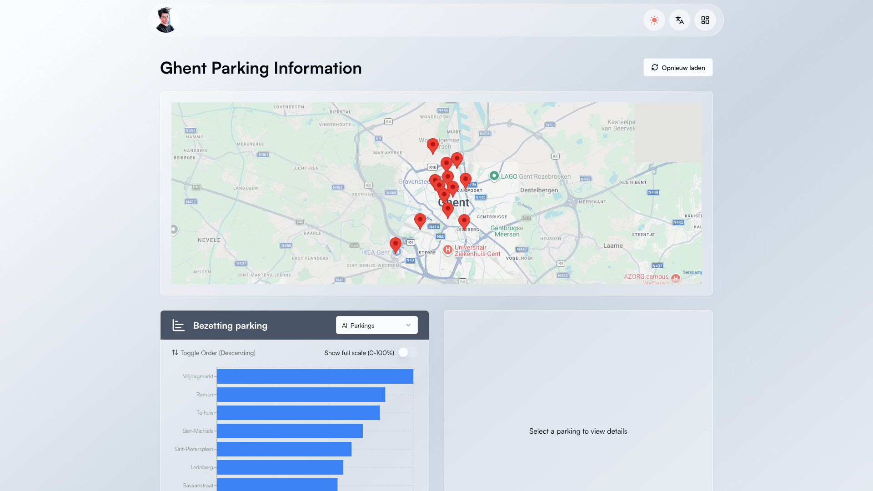Open the language translation selector
The height and width of the screenshot is (491, 873).
pos(679,20)
